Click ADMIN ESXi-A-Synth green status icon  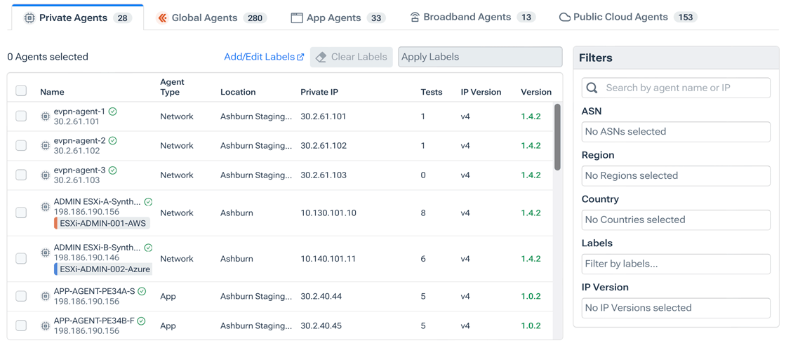click(148, 202)
